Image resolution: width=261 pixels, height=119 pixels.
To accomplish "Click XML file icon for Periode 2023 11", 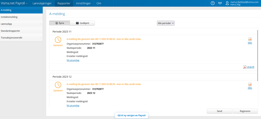I will tap(250, 39).
